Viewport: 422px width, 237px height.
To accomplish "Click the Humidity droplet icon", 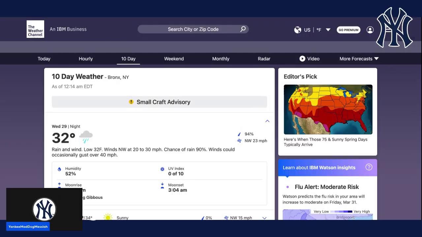I will (59, 169).
